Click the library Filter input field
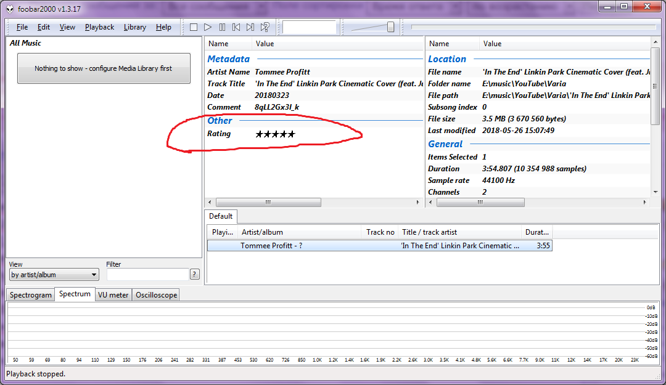 click(x=147, y=275)
